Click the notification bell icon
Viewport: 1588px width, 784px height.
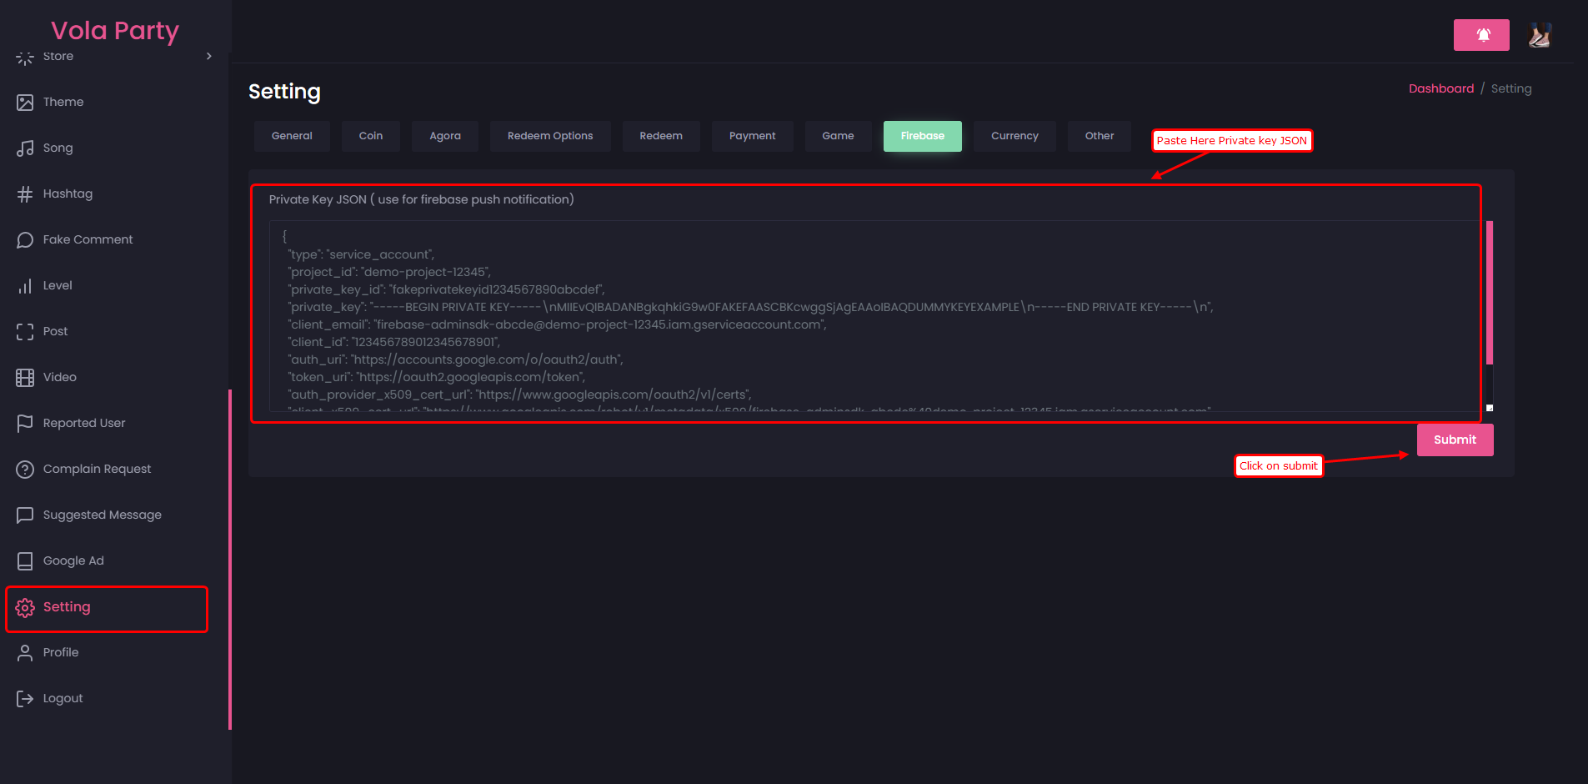(1481, 35)
